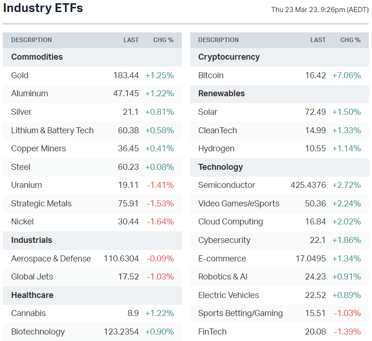Click the Industry ETFs page title

pyautogui.click(x=43, y=8)
